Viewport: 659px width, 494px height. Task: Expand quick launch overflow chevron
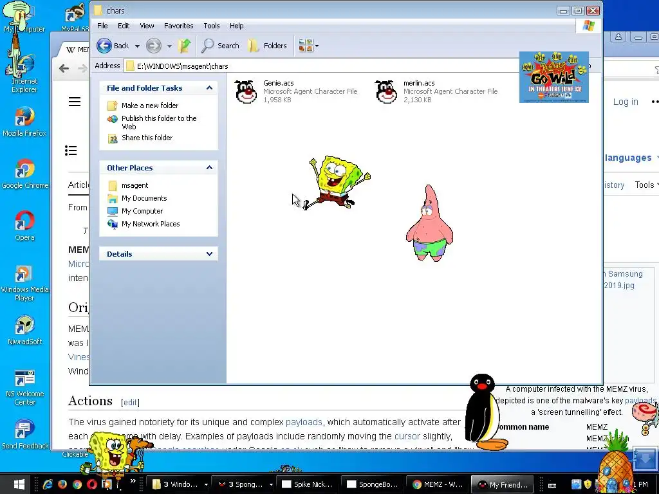(133, 481)
